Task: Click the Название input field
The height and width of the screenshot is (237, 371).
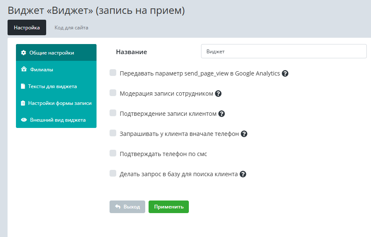Action: 284,52
